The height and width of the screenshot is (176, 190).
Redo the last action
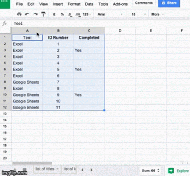coord(35,14)
